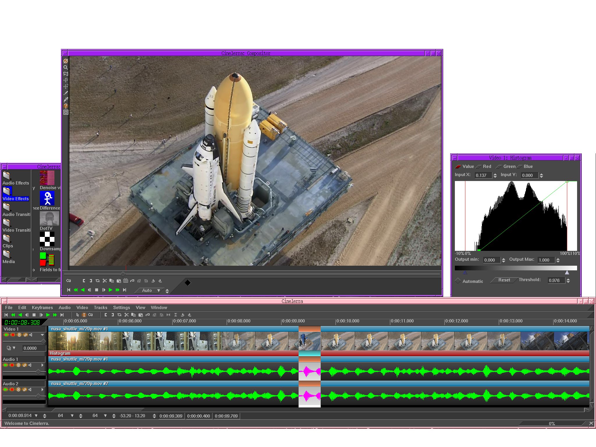The height and width of the screenshot is (447, 596).
Task: Open the Tracks menu
Action: (x=100, y=308)
